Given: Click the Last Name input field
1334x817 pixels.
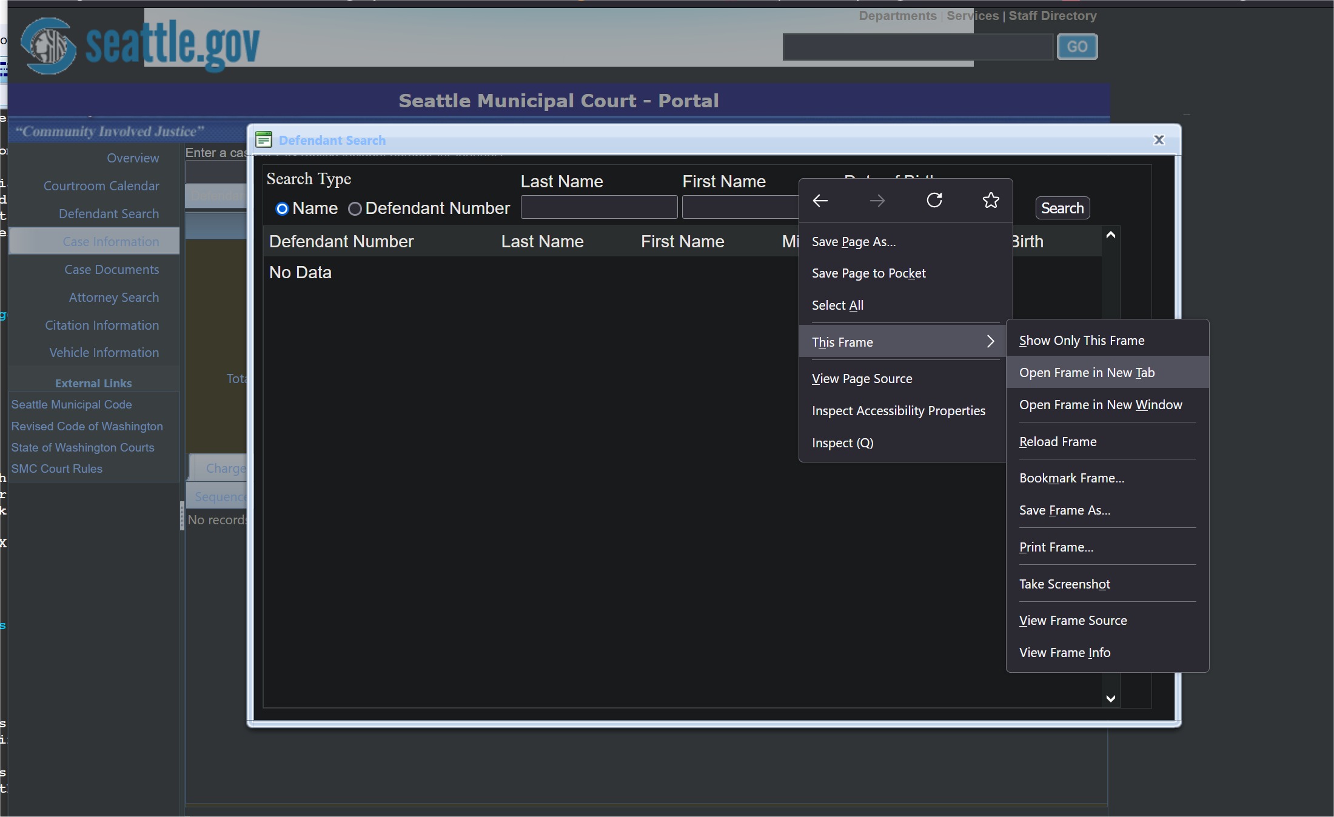Looking at the screenshot, I should (598, 207).
